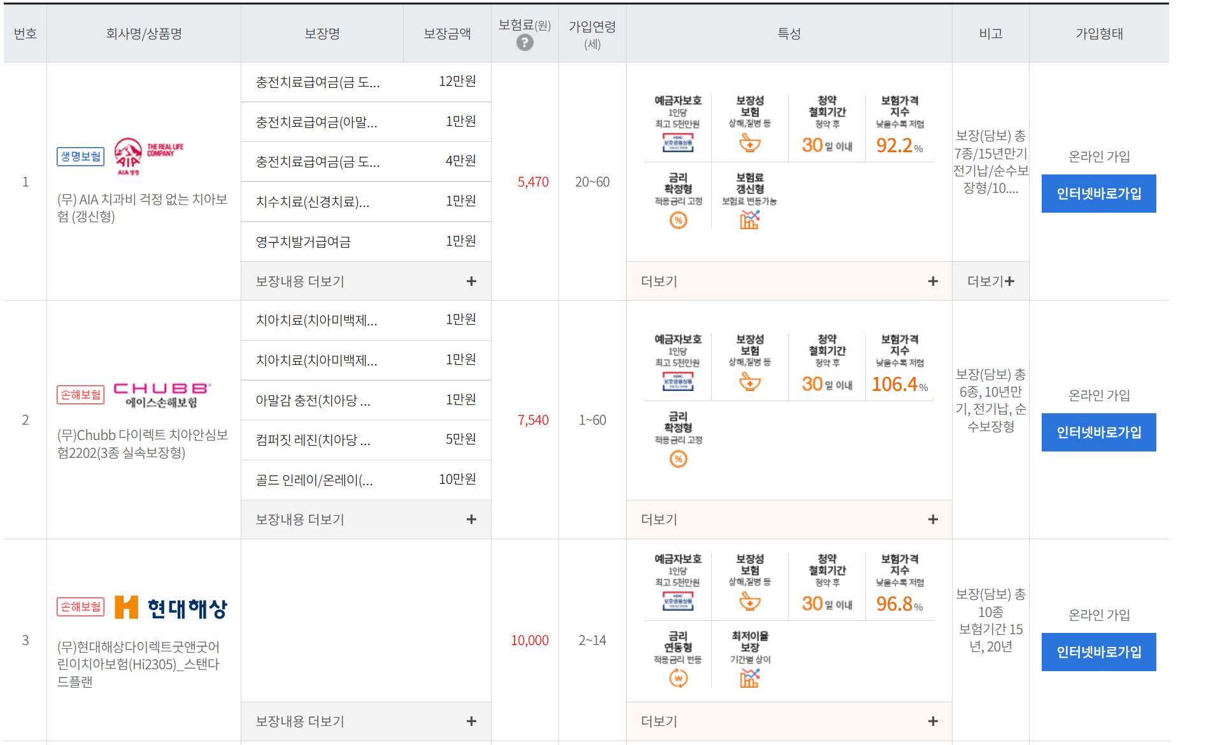Click the 가입형태 column header

[x=1099, y=34]
